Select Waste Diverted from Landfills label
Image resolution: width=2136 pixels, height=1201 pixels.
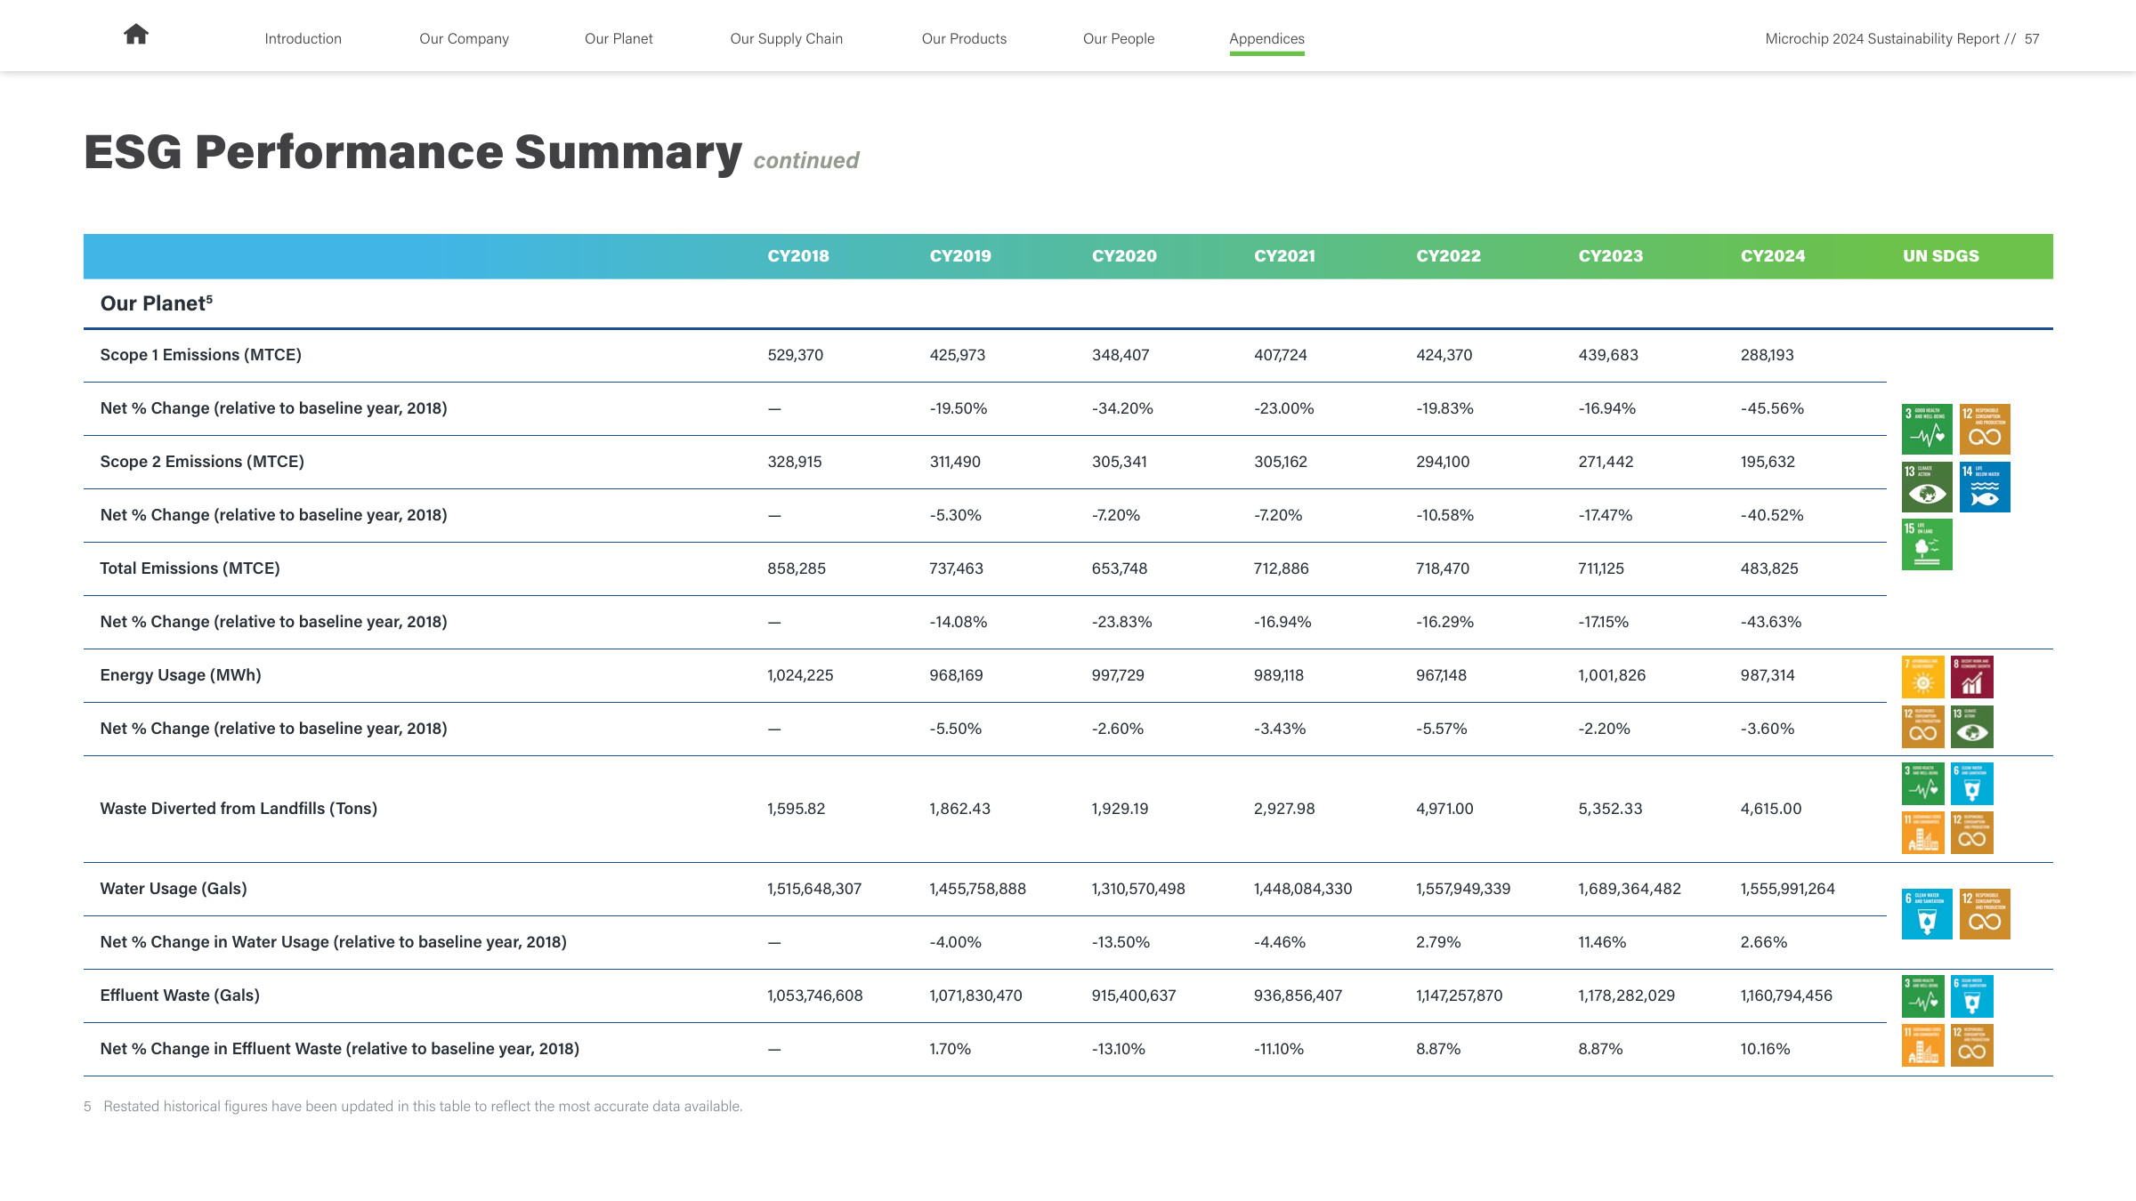click(239, 809)
